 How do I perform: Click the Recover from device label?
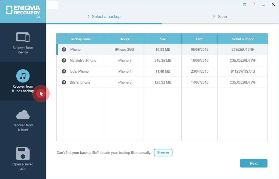23,50
